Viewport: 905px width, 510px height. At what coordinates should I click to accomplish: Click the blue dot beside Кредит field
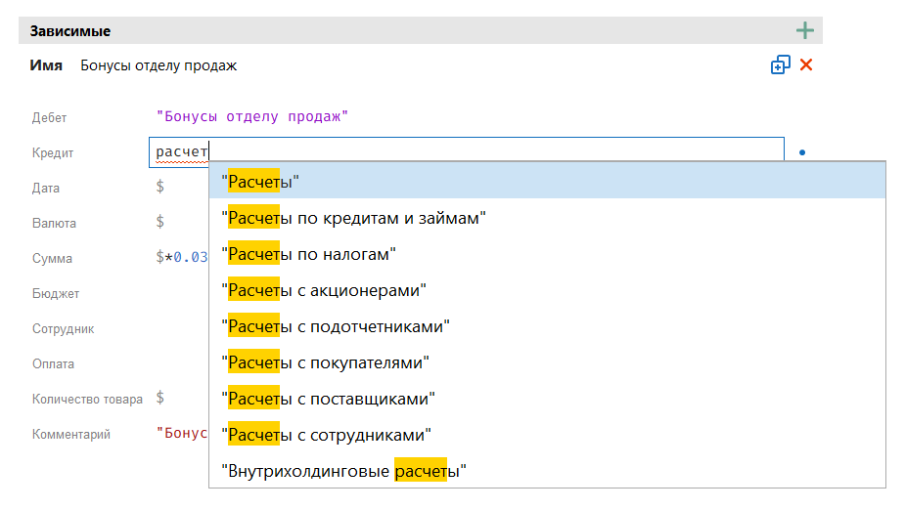point(801,153)
